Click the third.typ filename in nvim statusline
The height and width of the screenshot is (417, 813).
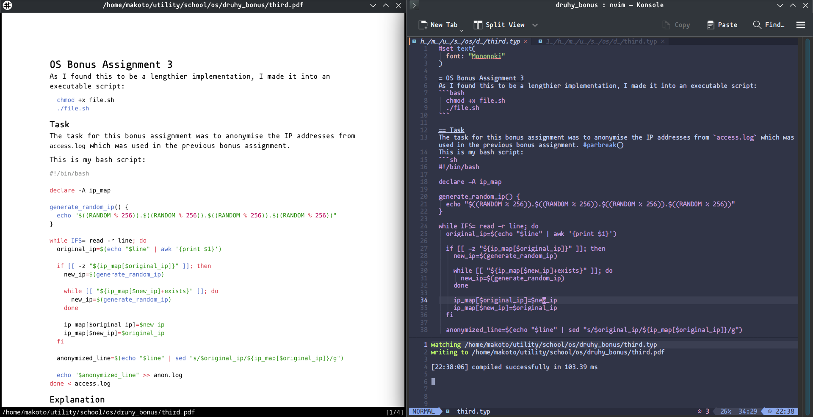point(473,412)
